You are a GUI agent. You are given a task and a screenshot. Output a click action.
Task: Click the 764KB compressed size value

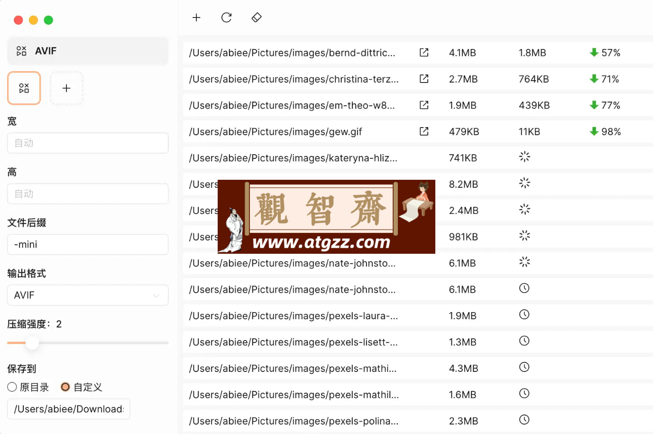(x=533, y=79)
